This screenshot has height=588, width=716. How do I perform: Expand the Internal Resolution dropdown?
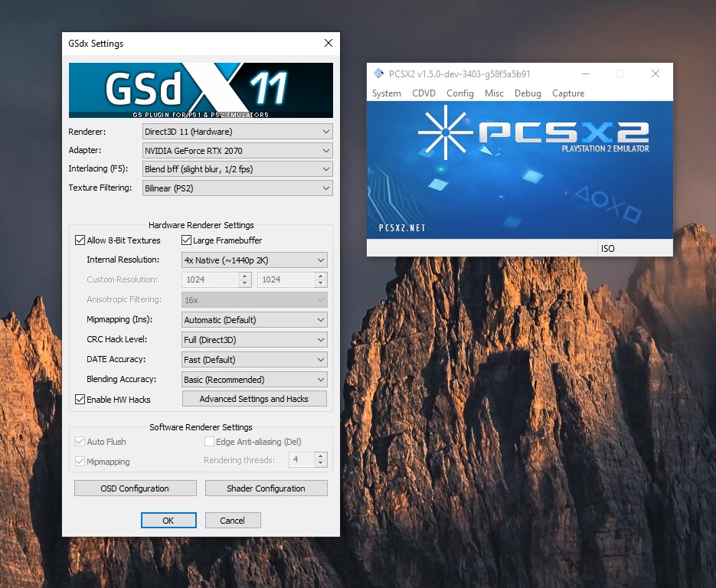point(254,260)
